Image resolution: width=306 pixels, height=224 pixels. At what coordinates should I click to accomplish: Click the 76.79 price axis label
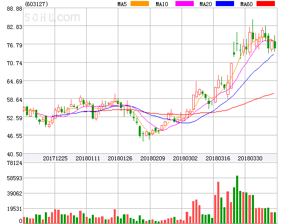coord(14,45)
